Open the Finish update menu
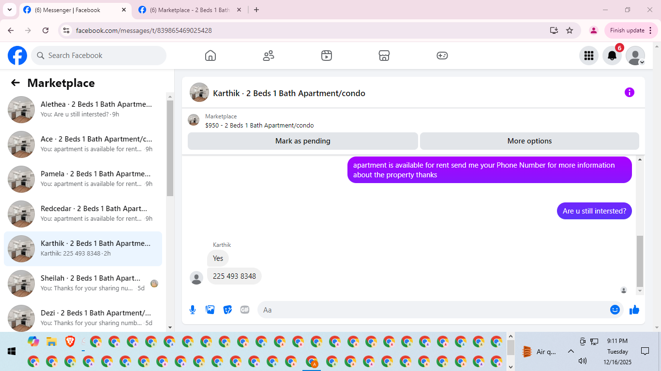Image resolution: width=661 pixels, height=371 pixels. coord(631,30)
